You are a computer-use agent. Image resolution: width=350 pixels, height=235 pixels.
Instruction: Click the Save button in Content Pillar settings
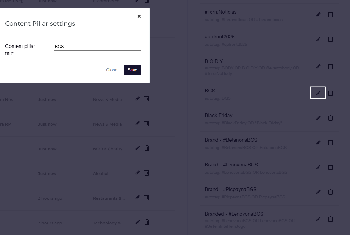(x=132, y=70)
